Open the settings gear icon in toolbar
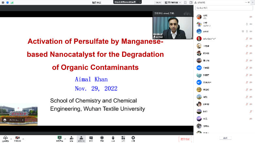This screenshot has width=255, height=143. (133, 138)
